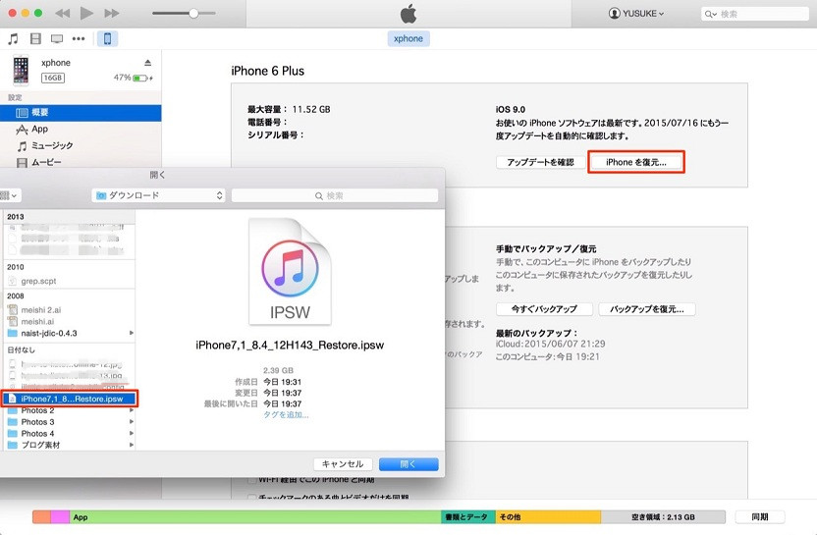Click the 2013 group header
The image size is (817, 535).
(69, 217)
